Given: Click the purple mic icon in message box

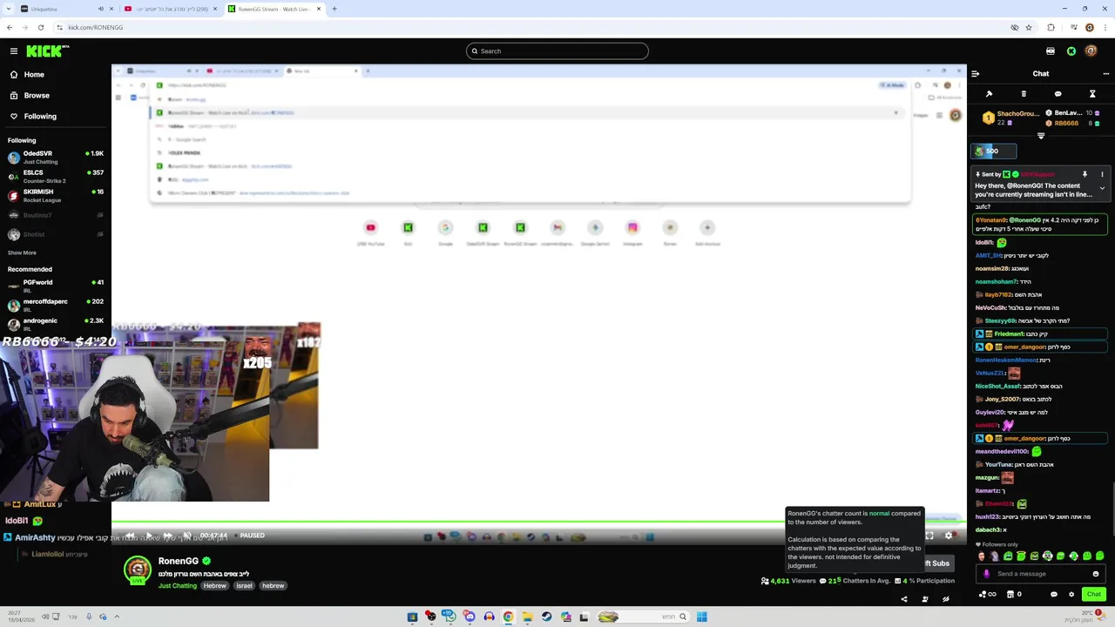Looking at the screenshot, I should point(986,574).
